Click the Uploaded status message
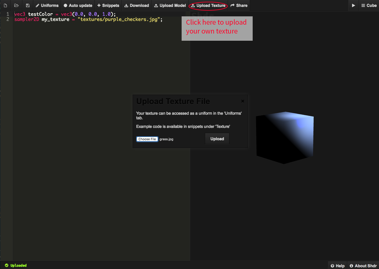 16,265
